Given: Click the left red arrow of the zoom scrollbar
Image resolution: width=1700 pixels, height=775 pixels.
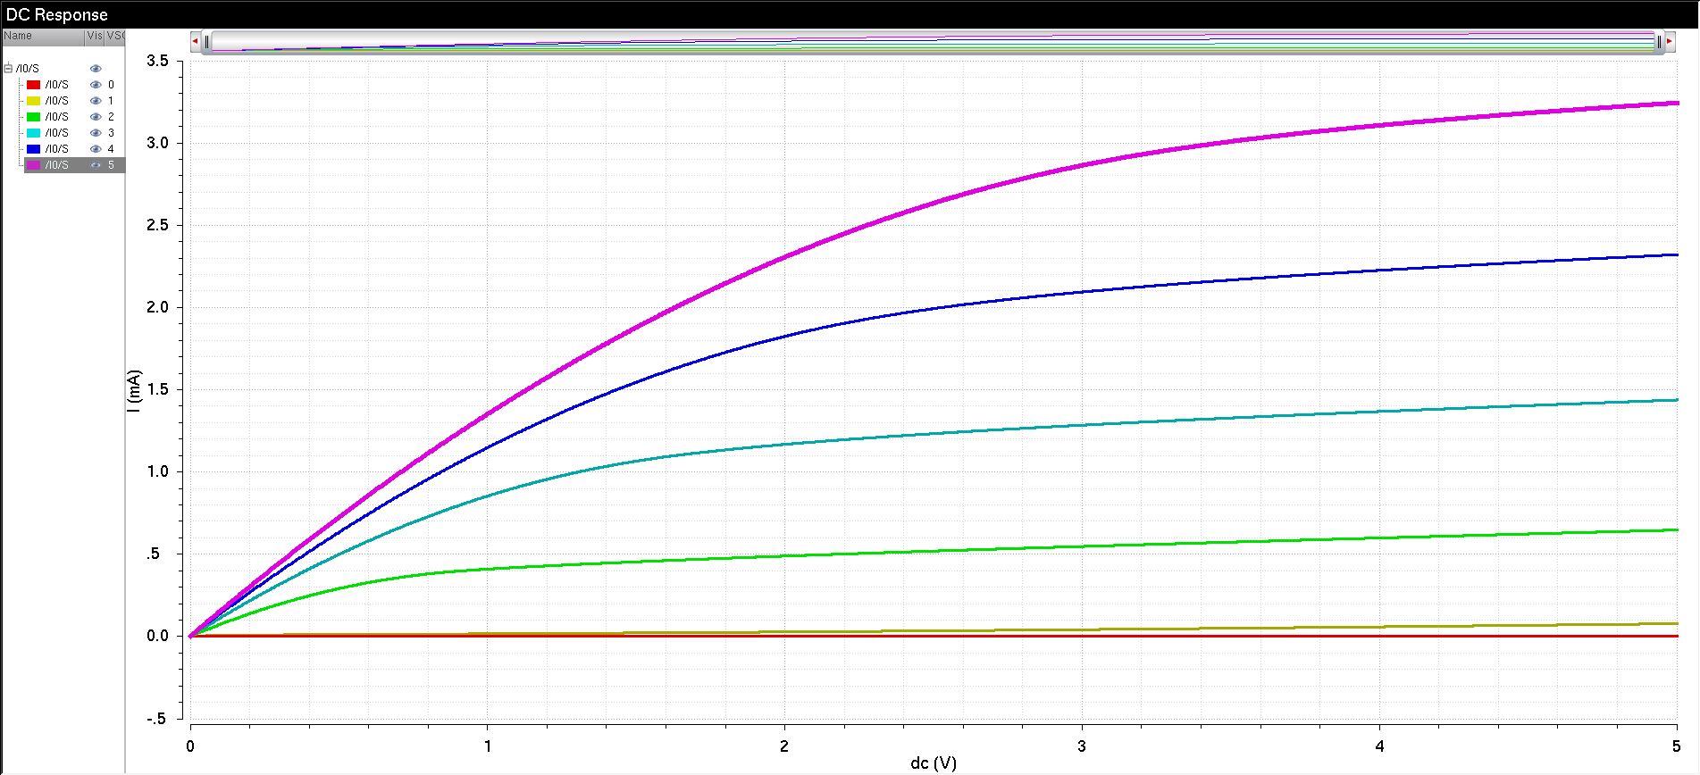Looking at the screenshot, I should (195, 41).
